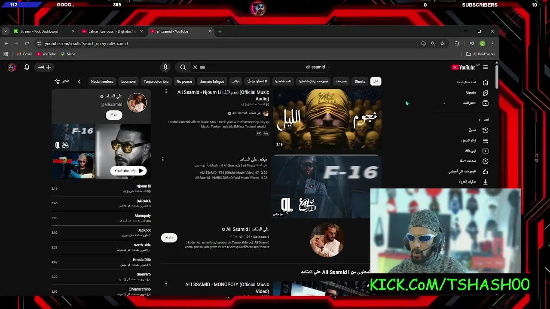Viewport: 550px width, 309px height.
Task: Open the Watch later clock icon
Action: 486,161
